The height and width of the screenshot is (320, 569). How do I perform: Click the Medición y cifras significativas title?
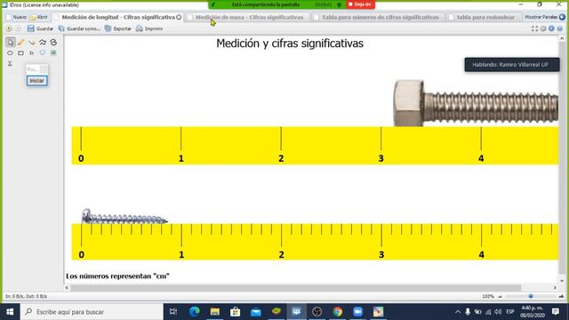pos(290,44)
